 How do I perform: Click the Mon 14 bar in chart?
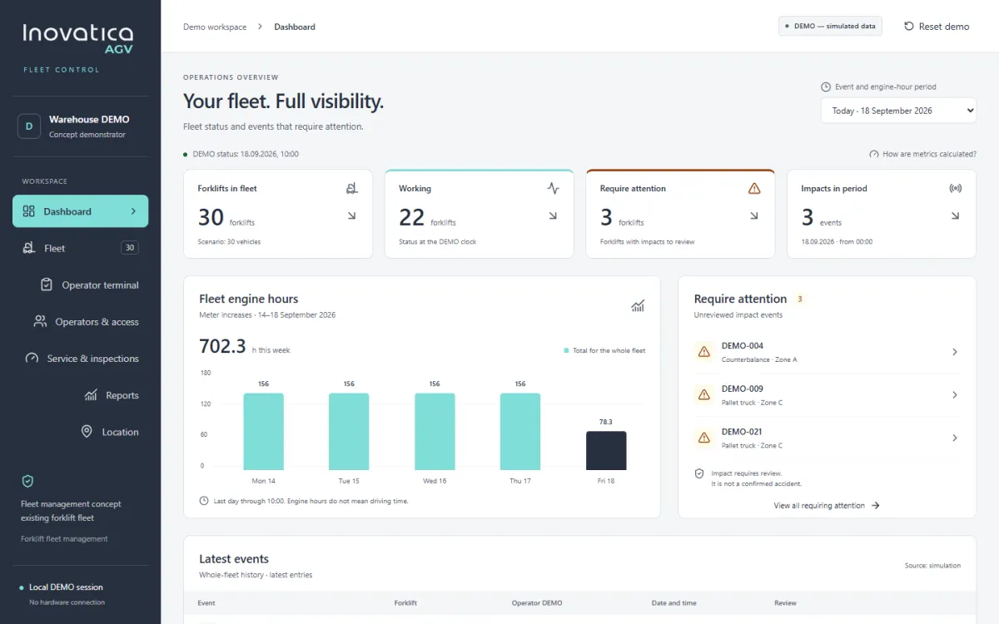(x=264, y=432)
